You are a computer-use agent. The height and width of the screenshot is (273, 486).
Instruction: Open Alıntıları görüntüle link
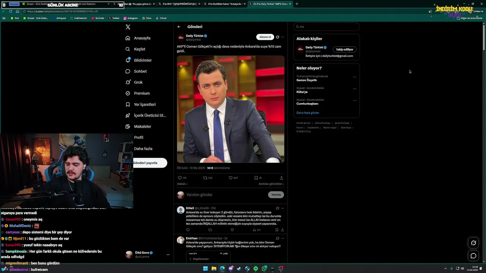pos(271,184)
